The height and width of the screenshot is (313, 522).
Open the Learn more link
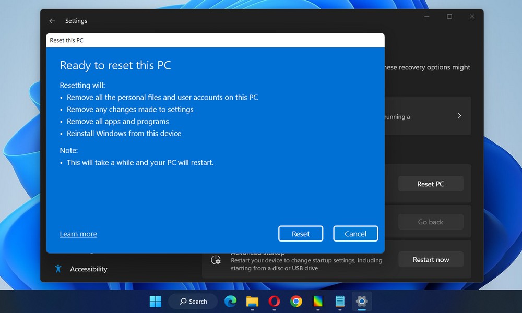(x=78, y=234)
